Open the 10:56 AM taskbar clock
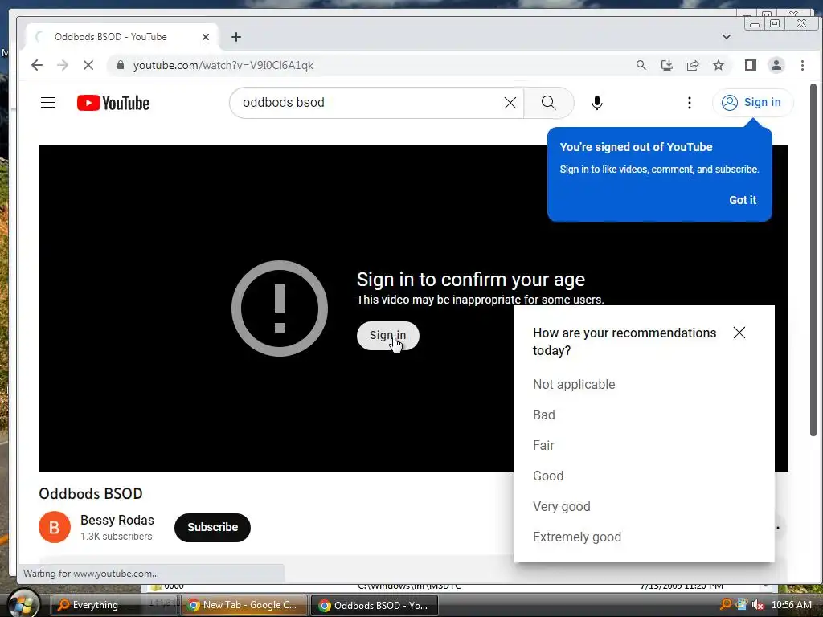Viewport: 823px width, 617px height. click(791, 605)
